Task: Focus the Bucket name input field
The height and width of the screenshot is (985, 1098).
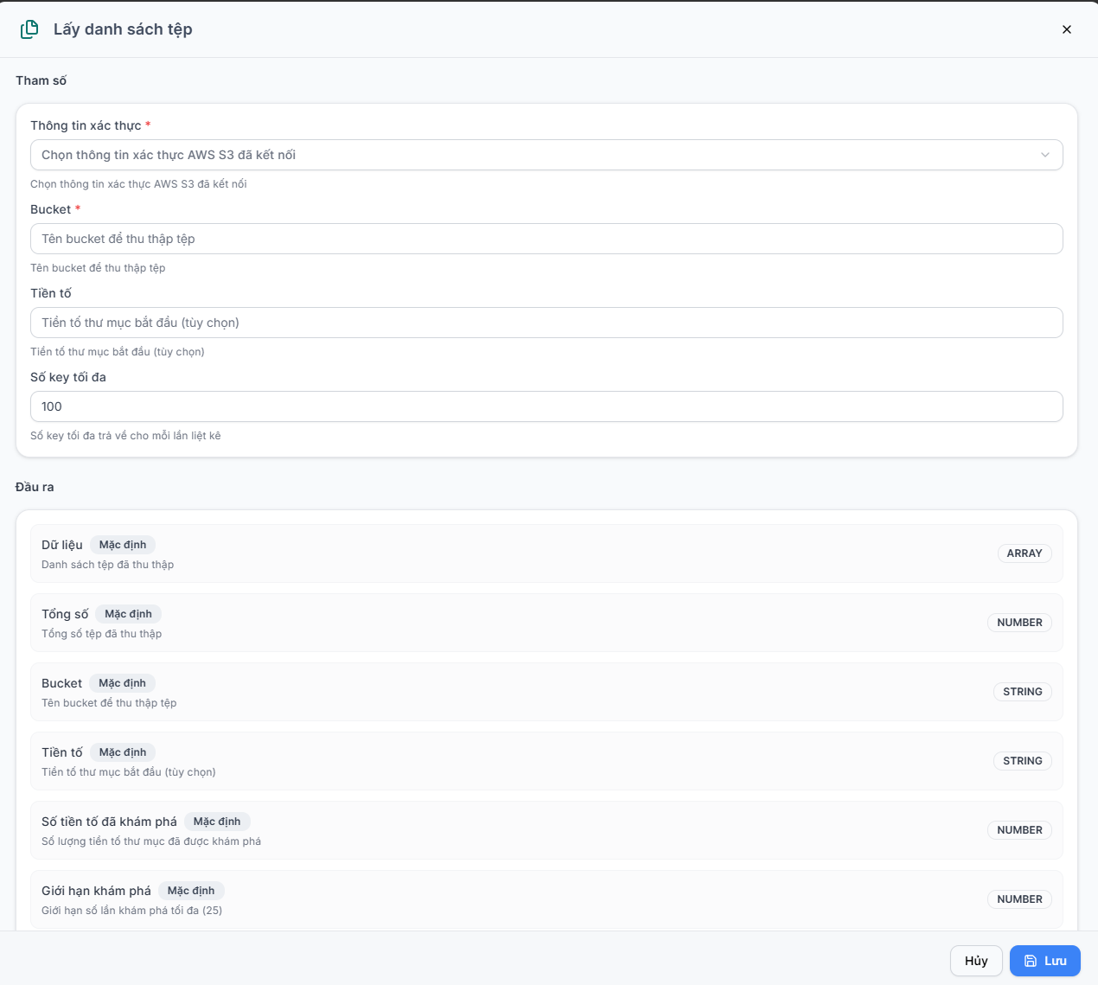Action: tap(546, 239)
